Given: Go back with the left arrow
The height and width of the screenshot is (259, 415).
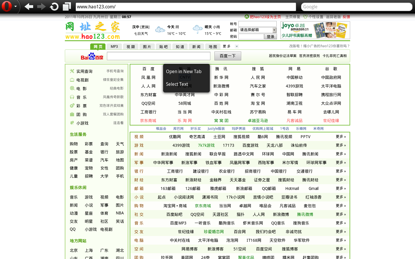Looking at the screenshot, I should 29,7.
